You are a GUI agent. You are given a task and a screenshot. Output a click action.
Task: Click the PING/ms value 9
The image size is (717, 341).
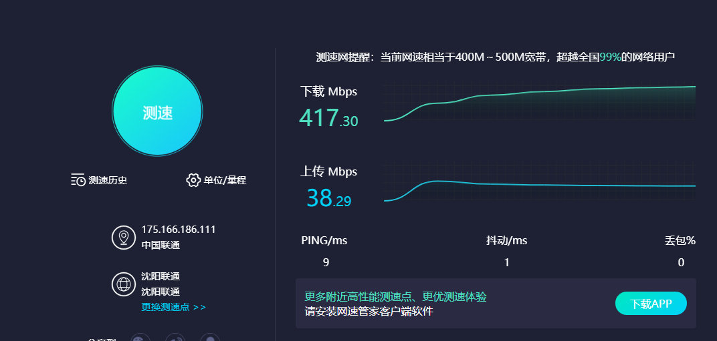pyautogui.click(x=326, y=262)
